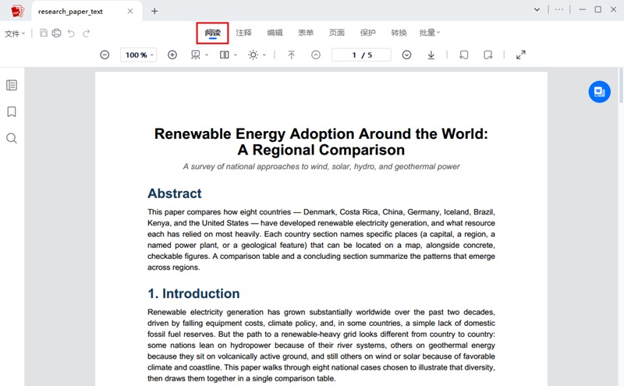This screenshot has width=624, height=386.
Task: Expand the page layout dropdown arrow
Action: 236,55
